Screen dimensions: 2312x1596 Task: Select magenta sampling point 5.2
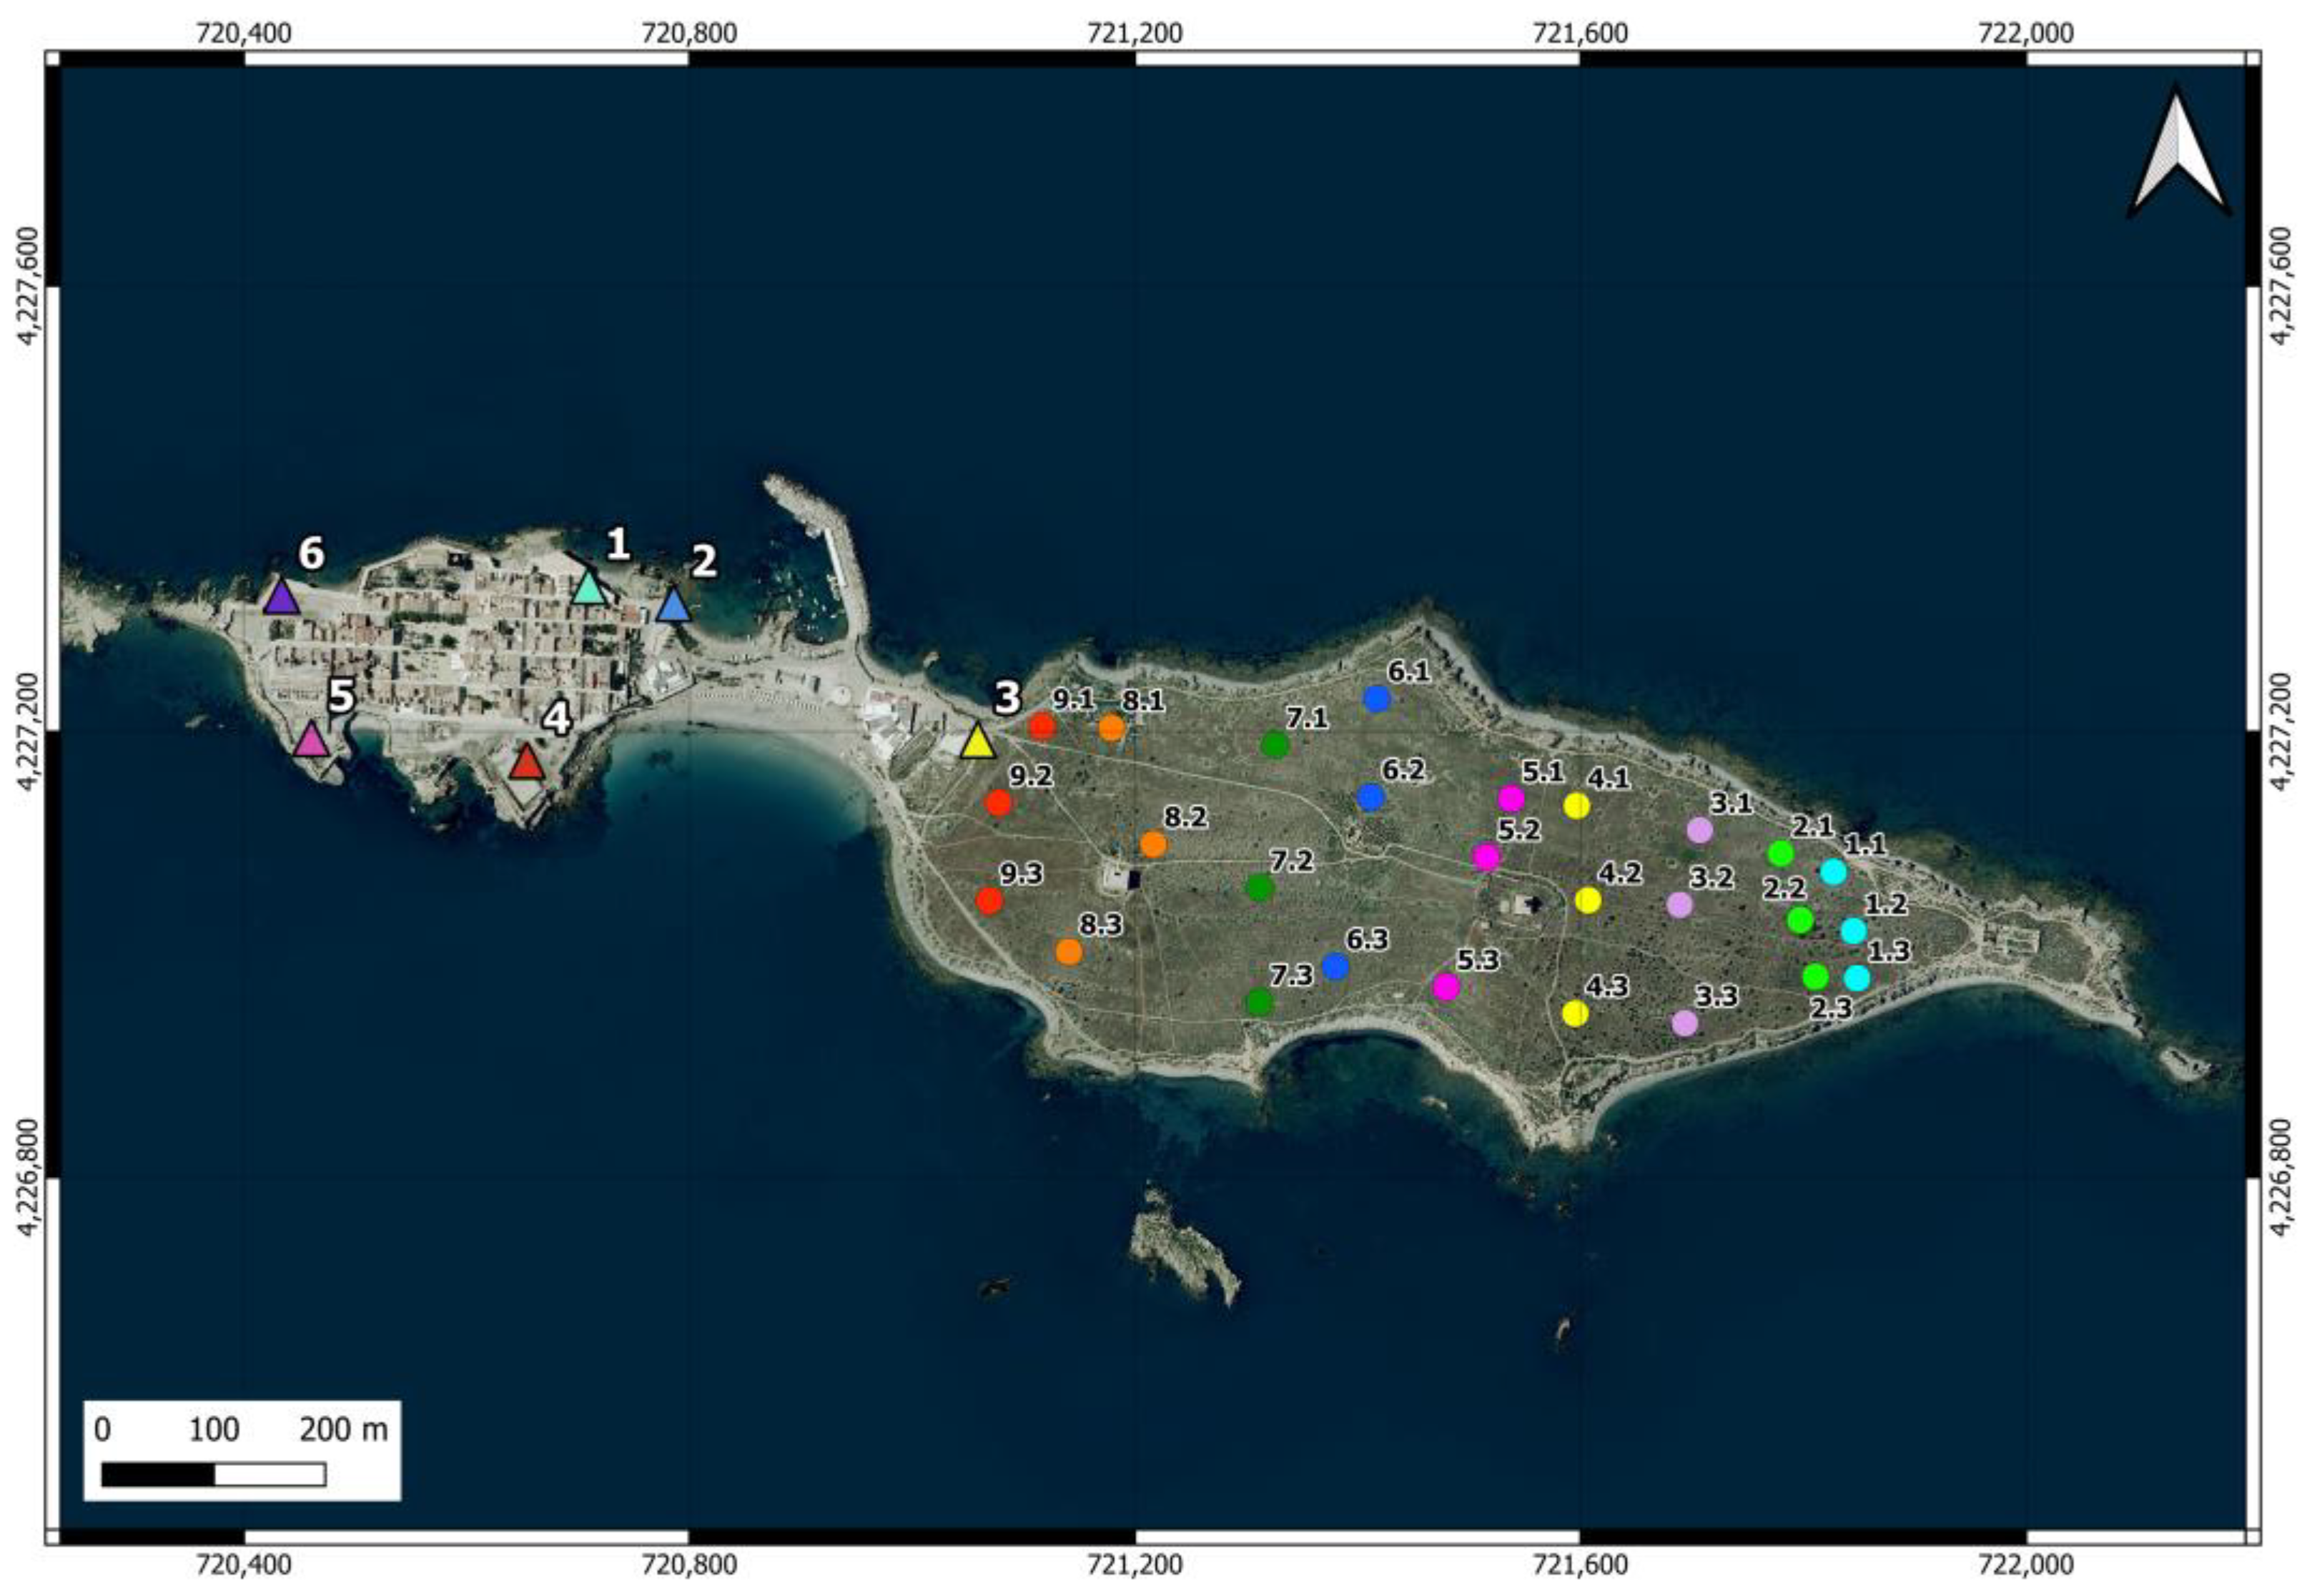point(1486,857)
